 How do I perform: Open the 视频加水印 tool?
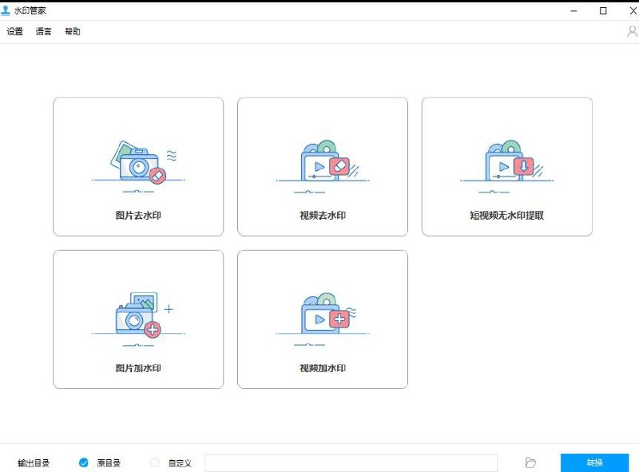[321, 366]
